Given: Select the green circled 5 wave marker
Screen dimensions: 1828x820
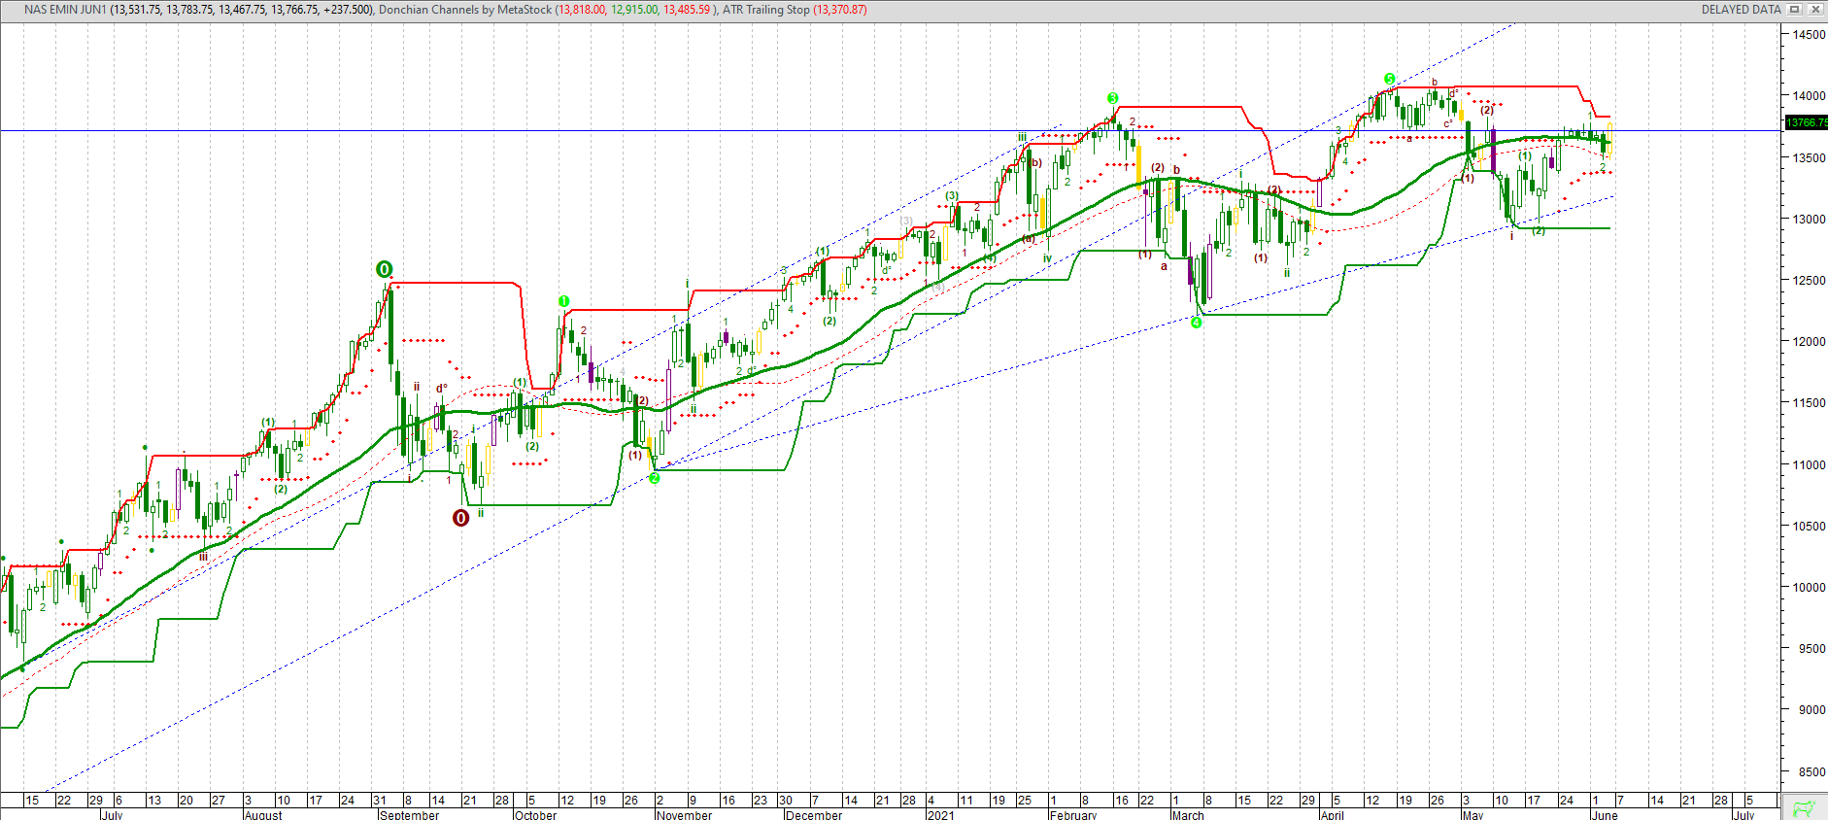Looking at the screenshot, I should pos(1390,79).
